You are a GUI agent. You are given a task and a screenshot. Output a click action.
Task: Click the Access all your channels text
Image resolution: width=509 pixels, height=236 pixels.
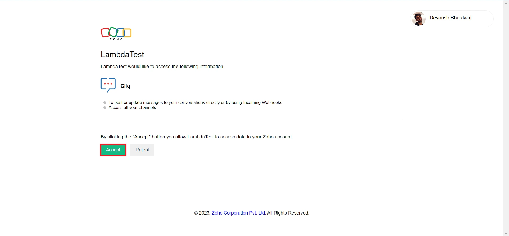(132, 108)
